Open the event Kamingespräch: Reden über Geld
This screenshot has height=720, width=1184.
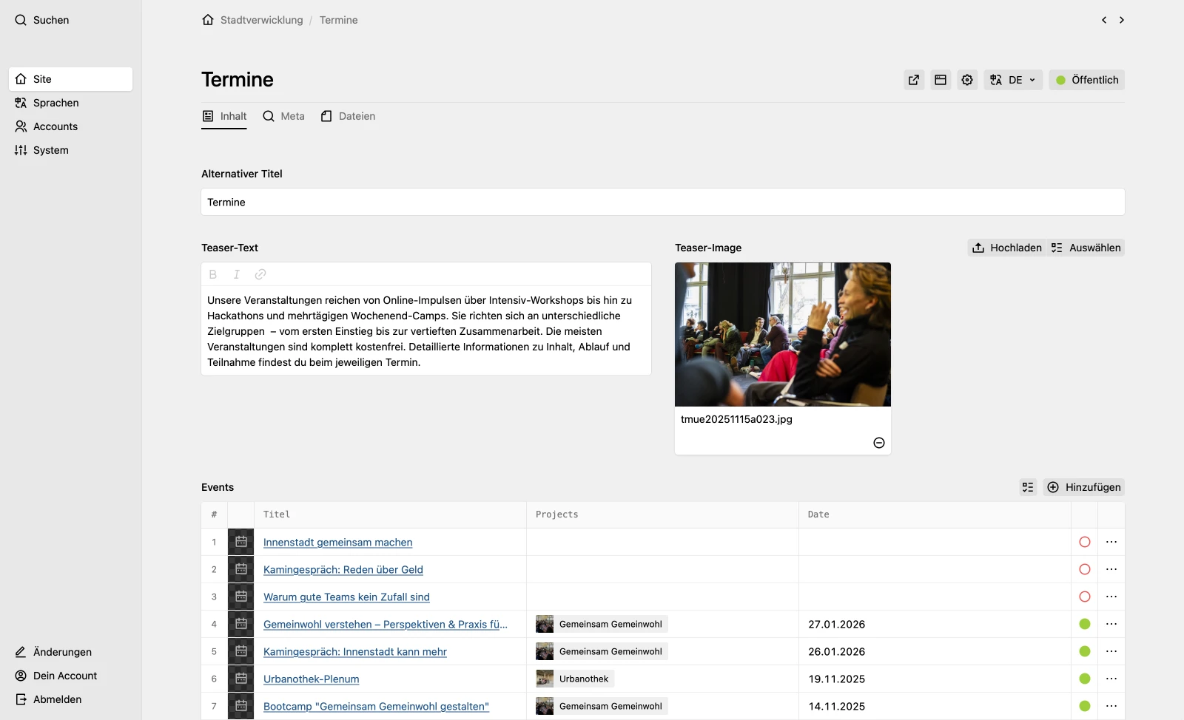coord(343,569)
